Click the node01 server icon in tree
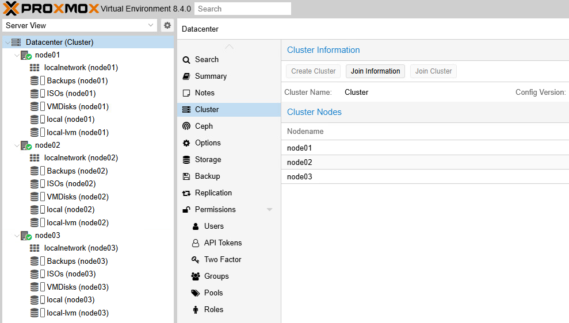Image resolution: width=569 pixels, height=323 pixels. click(x=26, y=55)
